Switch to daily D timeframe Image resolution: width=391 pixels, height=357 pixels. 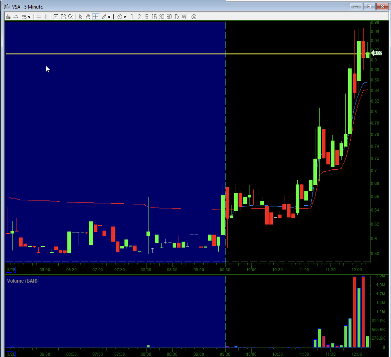click(x=177, y=17)
